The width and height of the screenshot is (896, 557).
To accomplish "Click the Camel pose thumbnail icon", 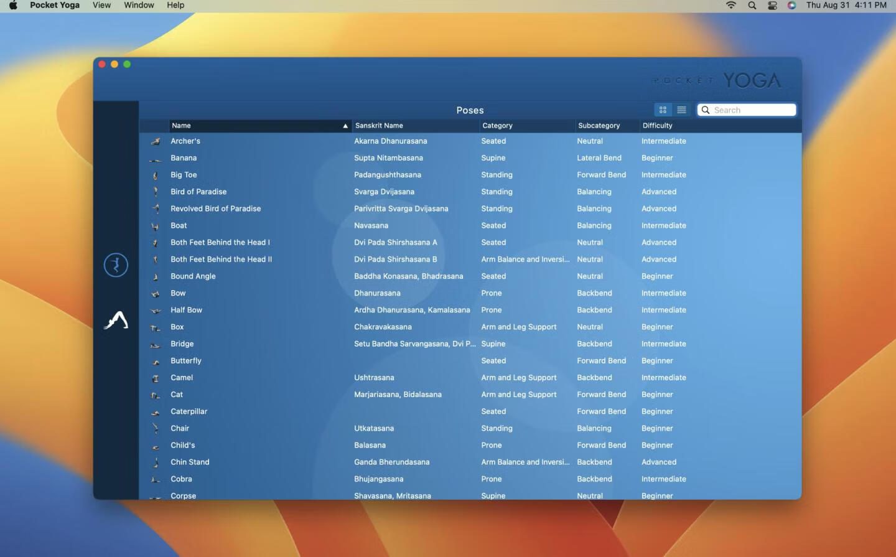I will point(156,378).
